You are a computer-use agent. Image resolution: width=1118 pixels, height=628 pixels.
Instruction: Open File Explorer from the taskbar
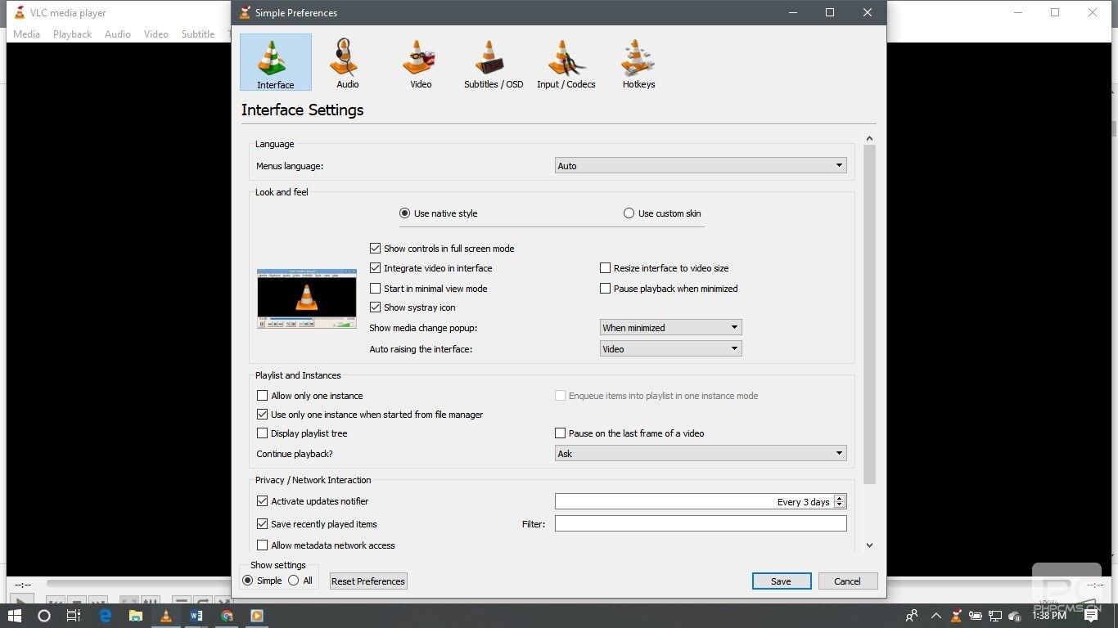pos(136,616)
